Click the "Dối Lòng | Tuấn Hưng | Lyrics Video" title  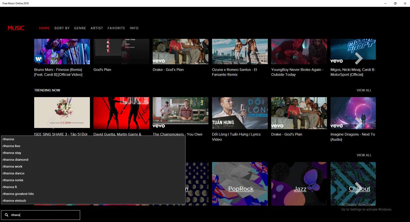(x=236, y=137)
